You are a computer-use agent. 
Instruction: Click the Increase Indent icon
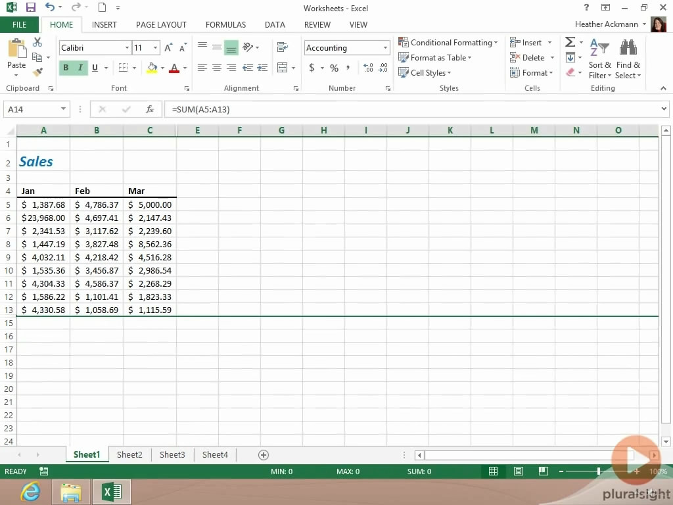[x=262, y=68]
